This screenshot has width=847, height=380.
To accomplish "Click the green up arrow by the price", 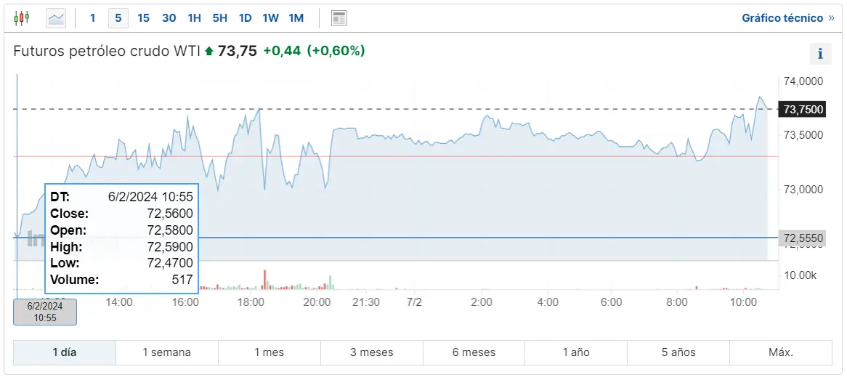I will coord(209,51).
